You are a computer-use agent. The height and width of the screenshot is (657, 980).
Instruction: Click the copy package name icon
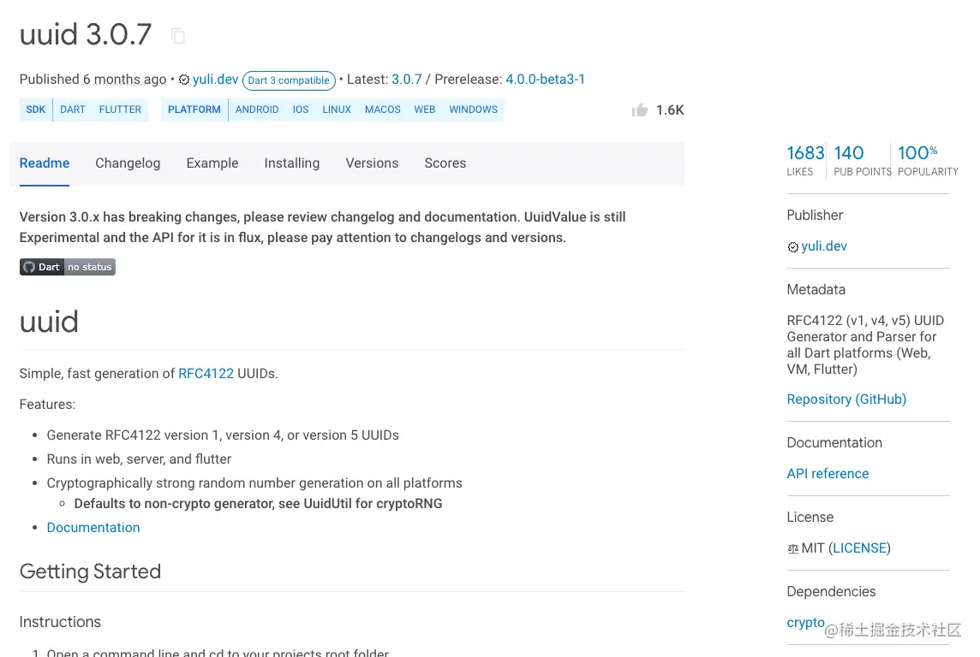coord(178,36)
